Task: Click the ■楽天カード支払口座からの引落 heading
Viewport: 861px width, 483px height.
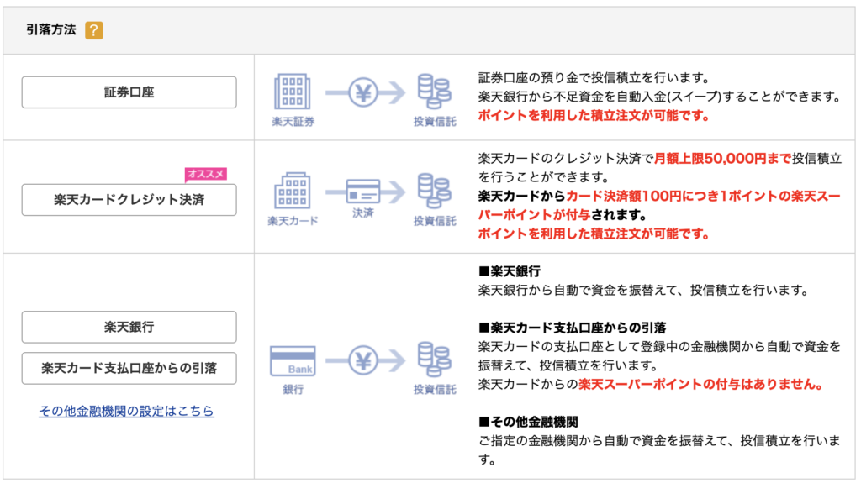Action: click(572, 328)
